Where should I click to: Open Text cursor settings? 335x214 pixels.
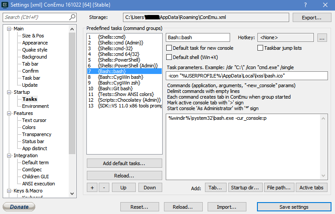coord(34,120)
